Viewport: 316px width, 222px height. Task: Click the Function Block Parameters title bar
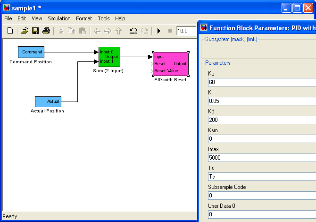257,28
